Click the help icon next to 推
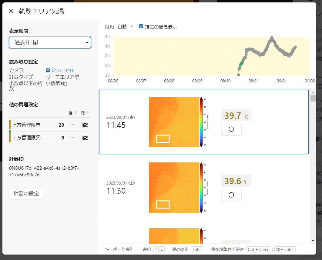The image size is (322, 260). 75,113
